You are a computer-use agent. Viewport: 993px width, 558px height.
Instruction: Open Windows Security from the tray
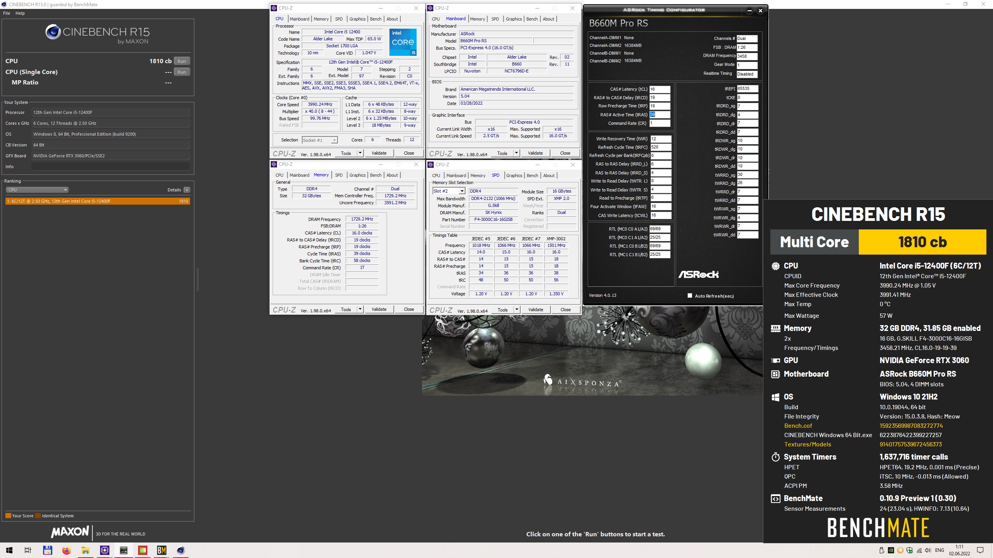909,550
